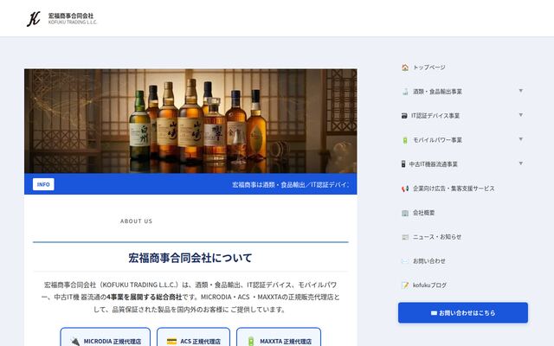The width and height of the screenshot is (554, 346).
Task: Click the newspaper icon beside ニュース・お知らせ
Action: tap(405, 237)
